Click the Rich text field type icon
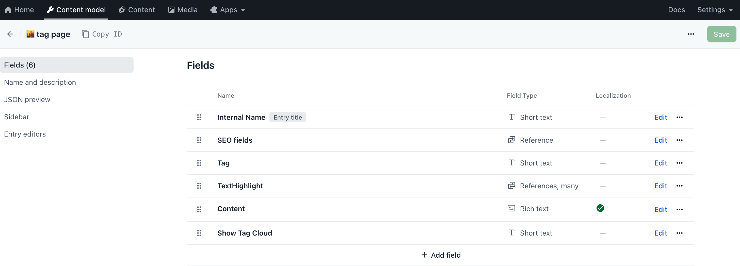The height and width of the screenshot is (266, 740). pyautogui.click(x=511, y=208)
